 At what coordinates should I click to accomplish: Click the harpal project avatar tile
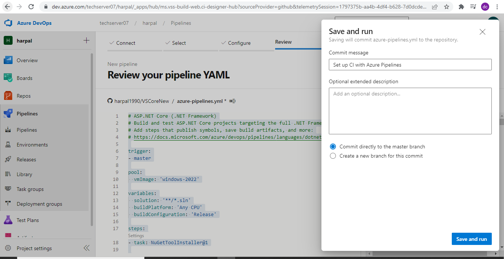[8, 41]
